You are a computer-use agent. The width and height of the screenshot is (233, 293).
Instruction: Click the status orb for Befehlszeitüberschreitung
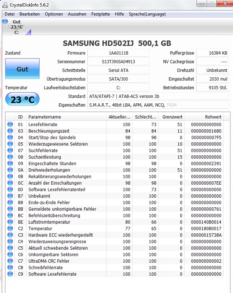tap(10, 215)
